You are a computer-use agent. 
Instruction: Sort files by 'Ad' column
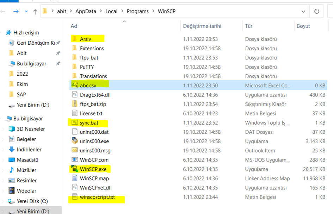pos(74,26)
